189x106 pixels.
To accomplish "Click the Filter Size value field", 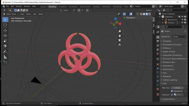I will [177, 88].
